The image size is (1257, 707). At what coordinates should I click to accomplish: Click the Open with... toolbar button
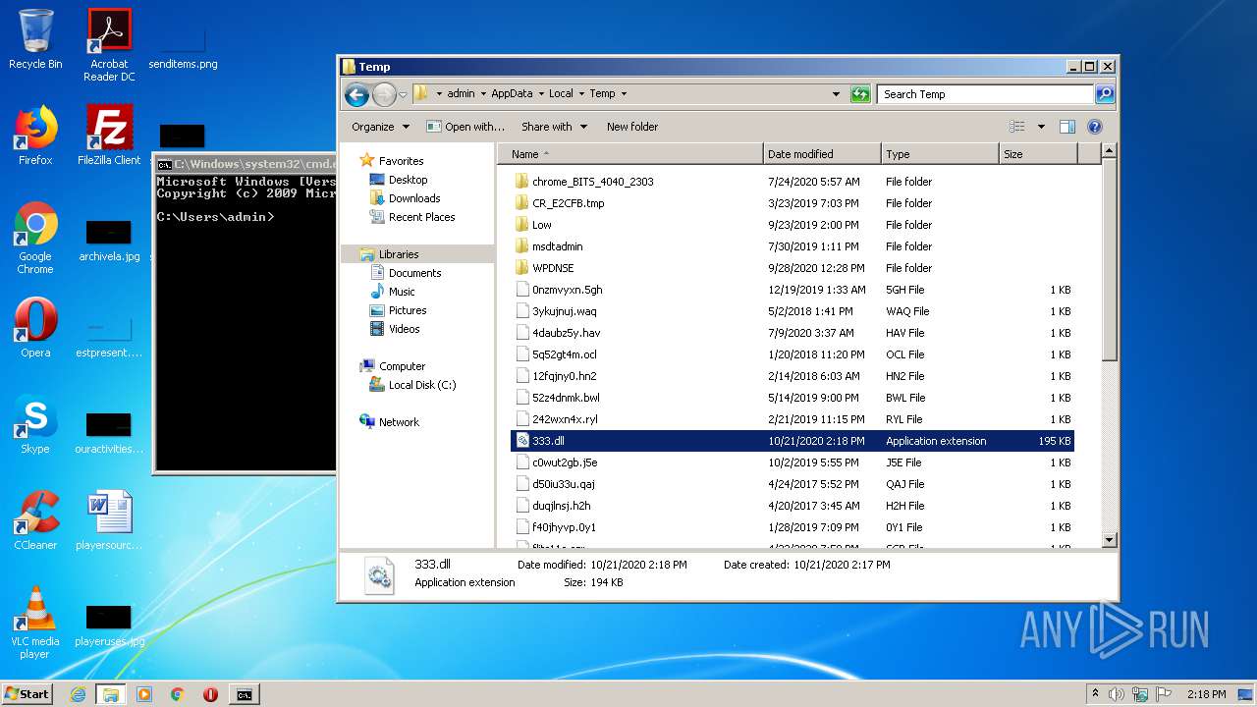click(x=465, y=127)
